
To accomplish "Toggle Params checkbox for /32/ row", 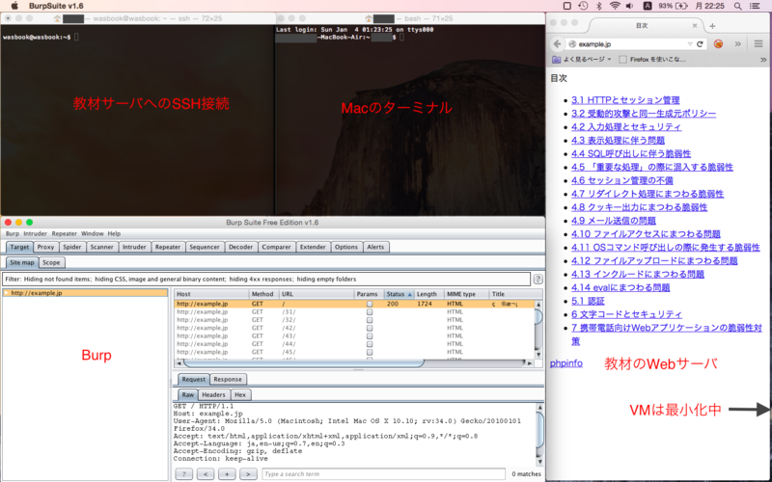I will tap(370, 320).
